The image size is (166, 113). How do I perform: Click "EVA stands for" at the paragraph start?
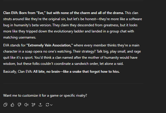tap(14, 45)
